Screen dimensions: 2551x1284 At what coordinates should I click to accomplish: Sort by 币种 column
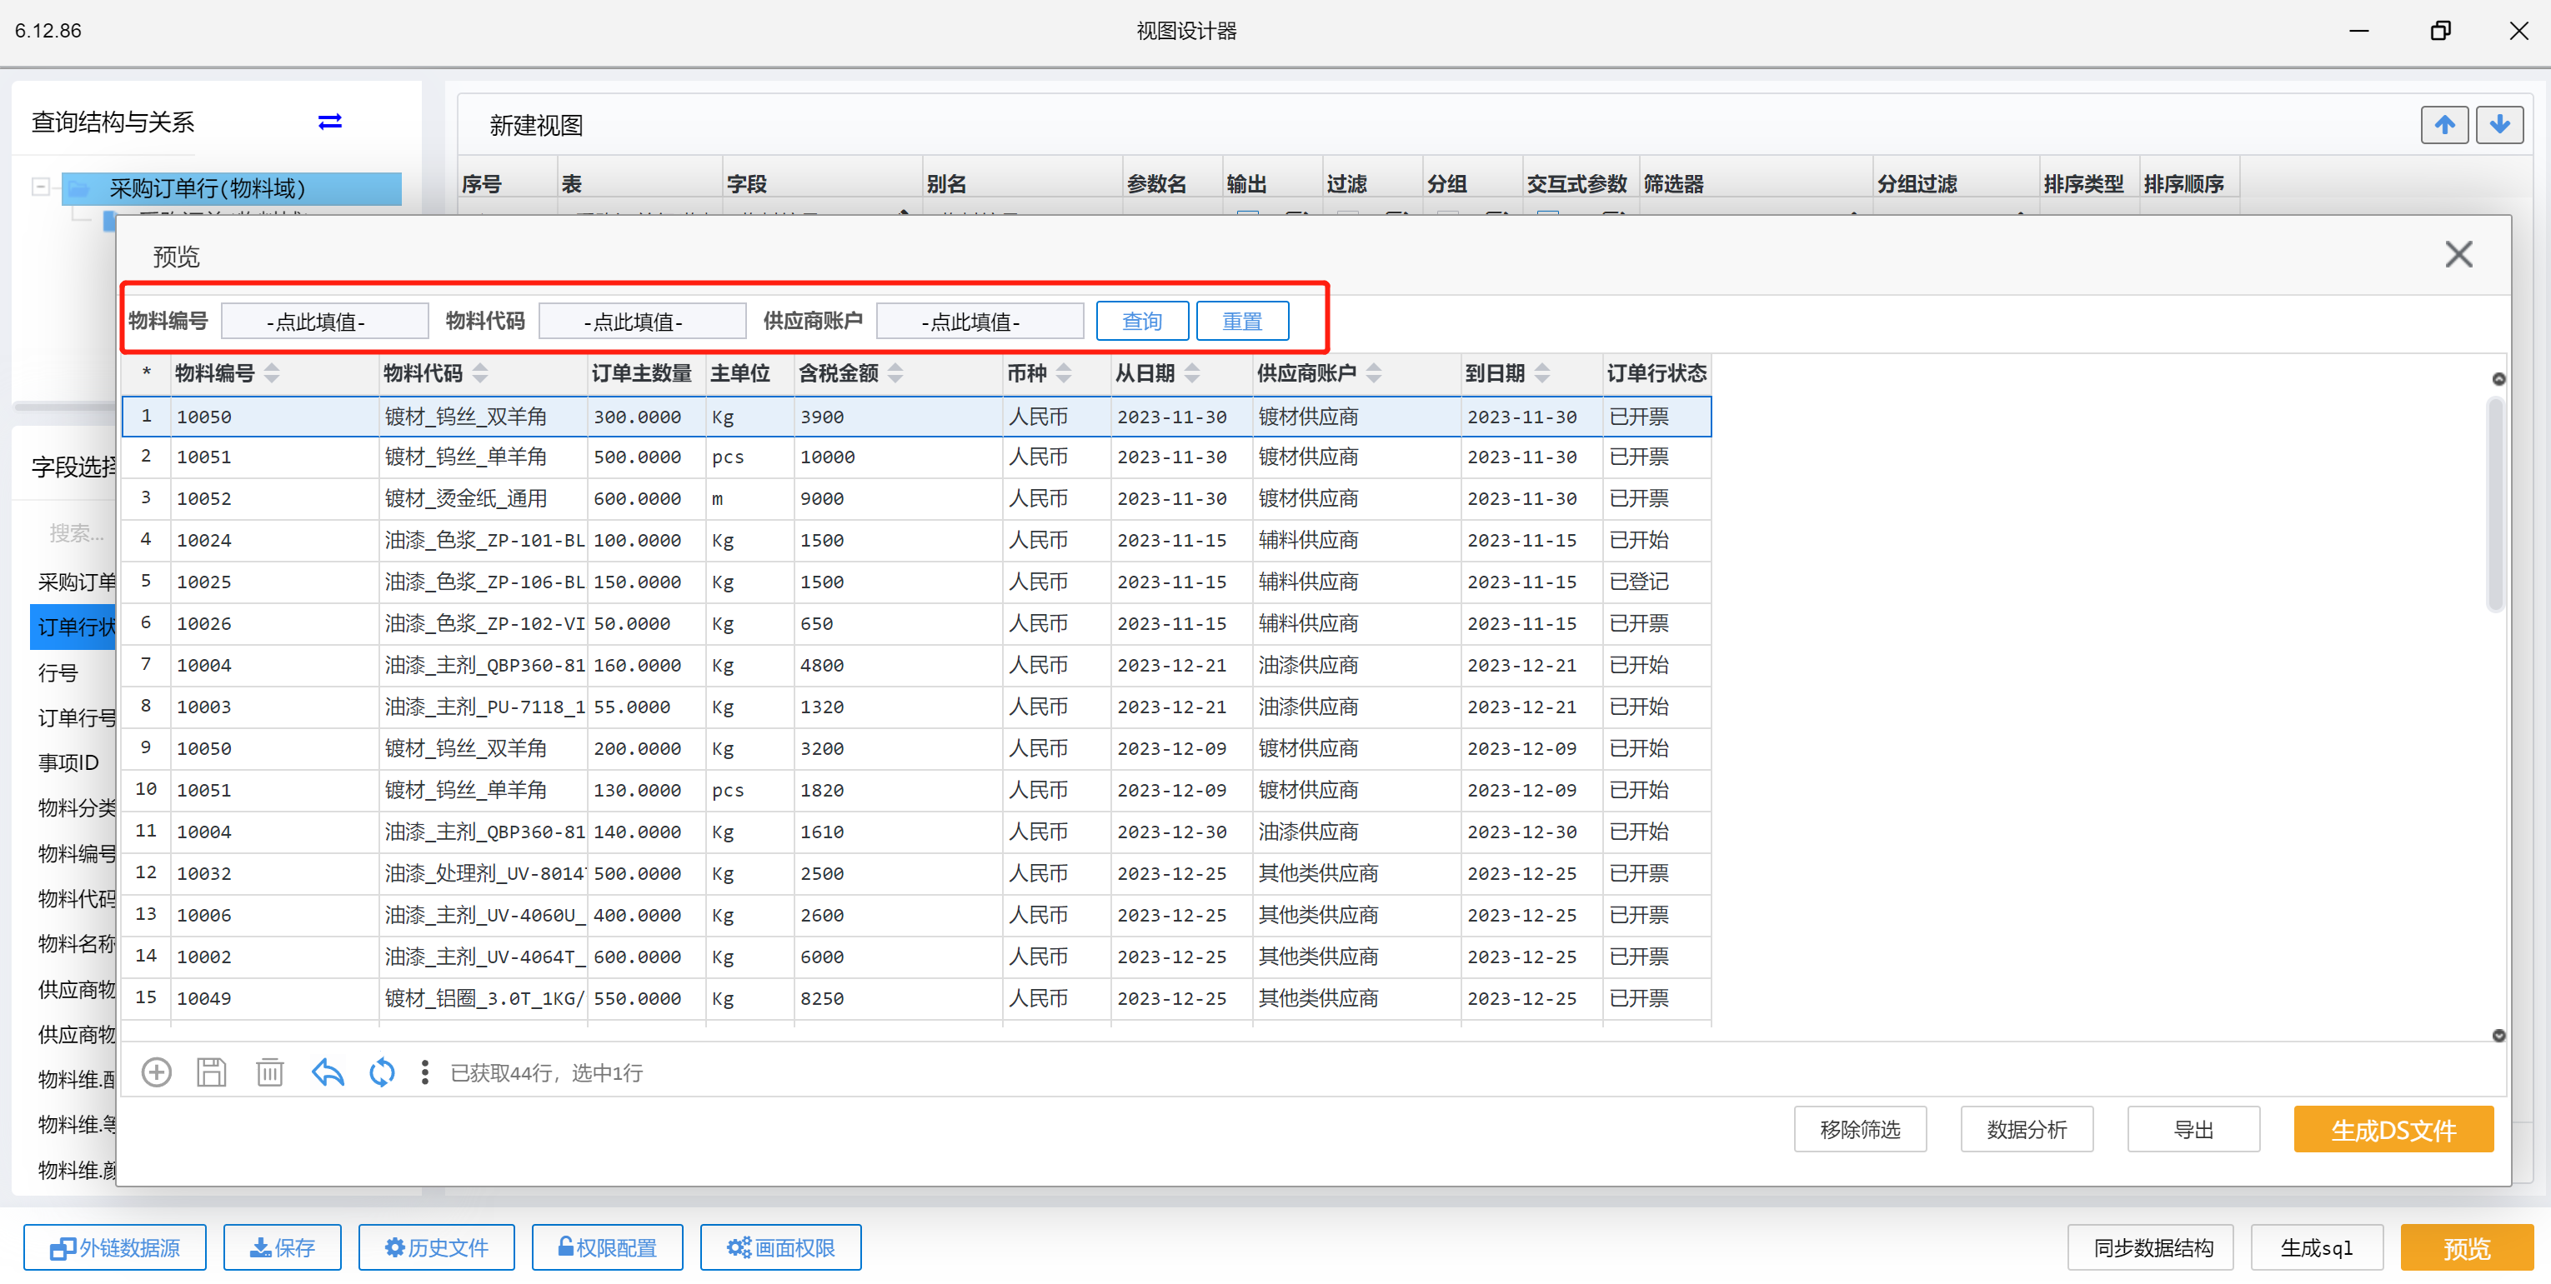pos(1064,373)
